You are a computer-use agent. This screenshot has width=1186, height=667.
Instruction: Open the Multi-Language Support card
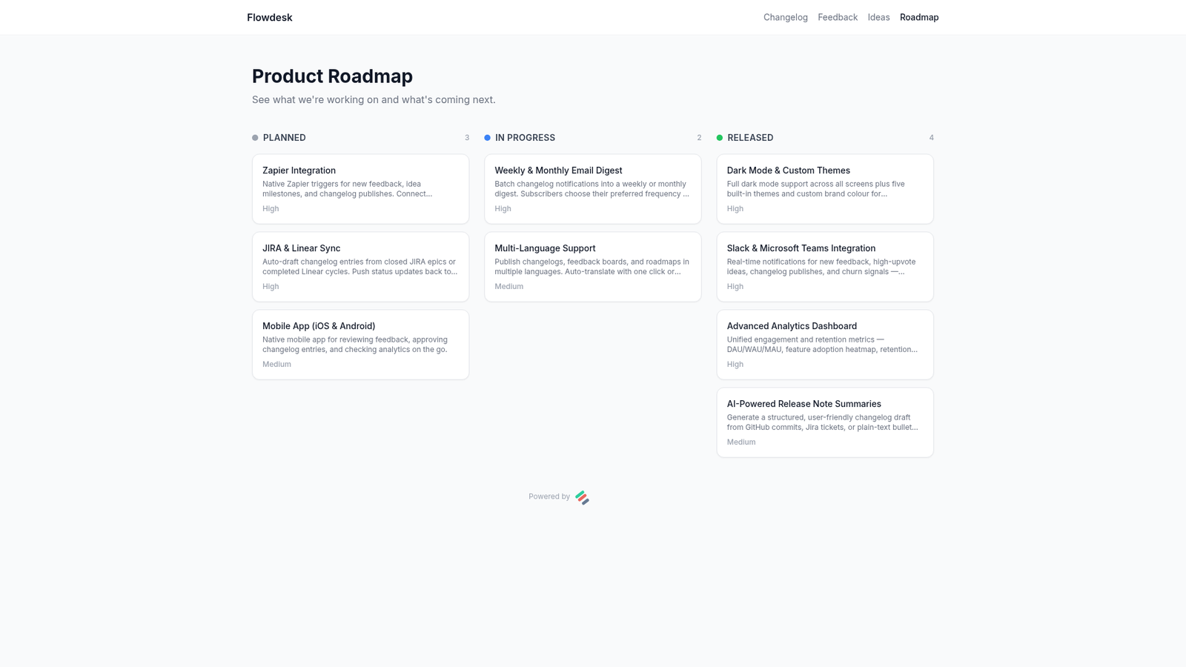(593, 267)
